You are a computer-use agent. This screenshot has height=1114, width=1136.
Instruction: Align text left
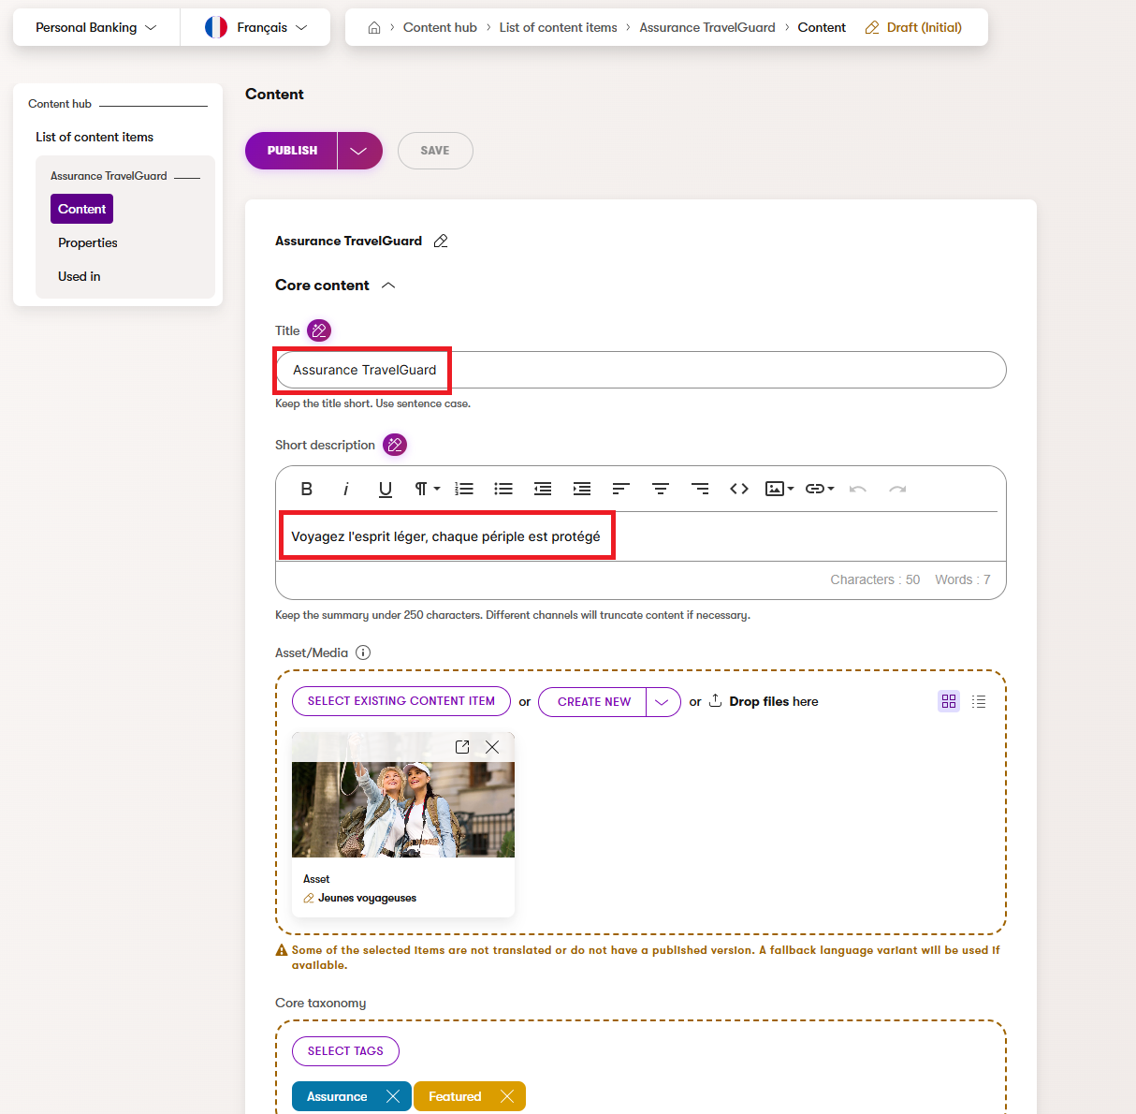coord(621,489)
